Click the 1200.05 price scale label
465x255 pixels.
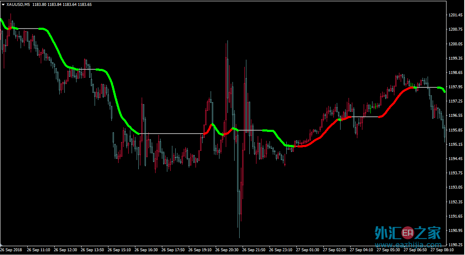[x=456, y=44]
